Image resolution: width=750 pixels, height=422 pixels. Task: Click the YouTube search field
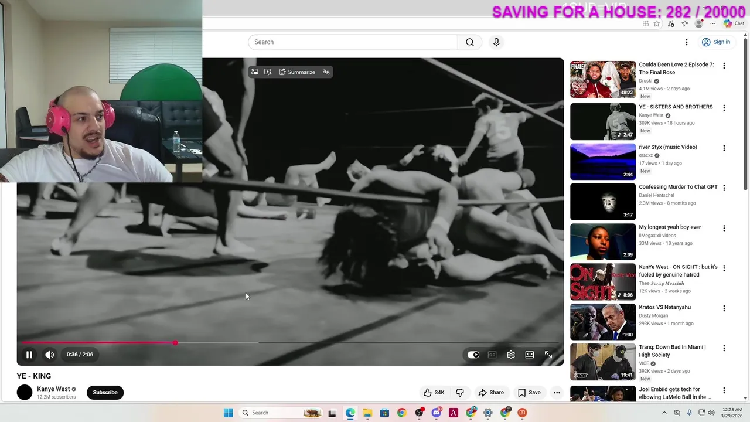point(353,42)
